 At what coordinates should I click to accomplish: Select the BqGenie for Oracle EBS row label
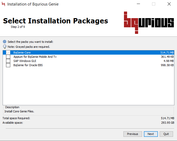(x=28, y=65)
